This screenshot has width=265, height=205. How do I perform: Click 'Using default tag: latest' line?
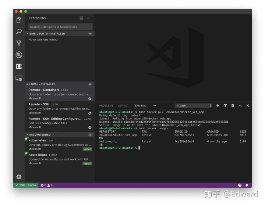(120, 115)
